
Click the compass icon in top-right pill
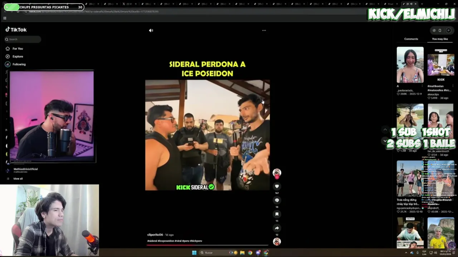pyautogui.click(x=434, y=30)
